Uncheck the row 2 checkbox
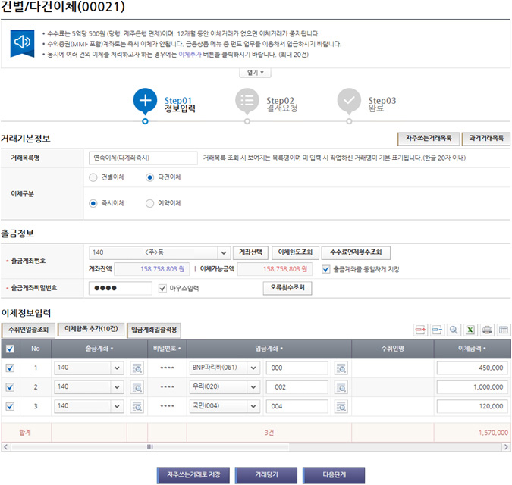This screenshot has height=485, width=512. [x=10, y=387]
